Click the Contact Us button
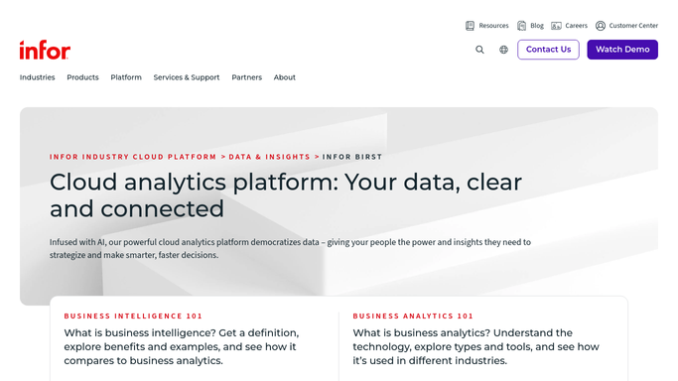The image size is (678, 381). pyautogui.click(x=548, y=50)
